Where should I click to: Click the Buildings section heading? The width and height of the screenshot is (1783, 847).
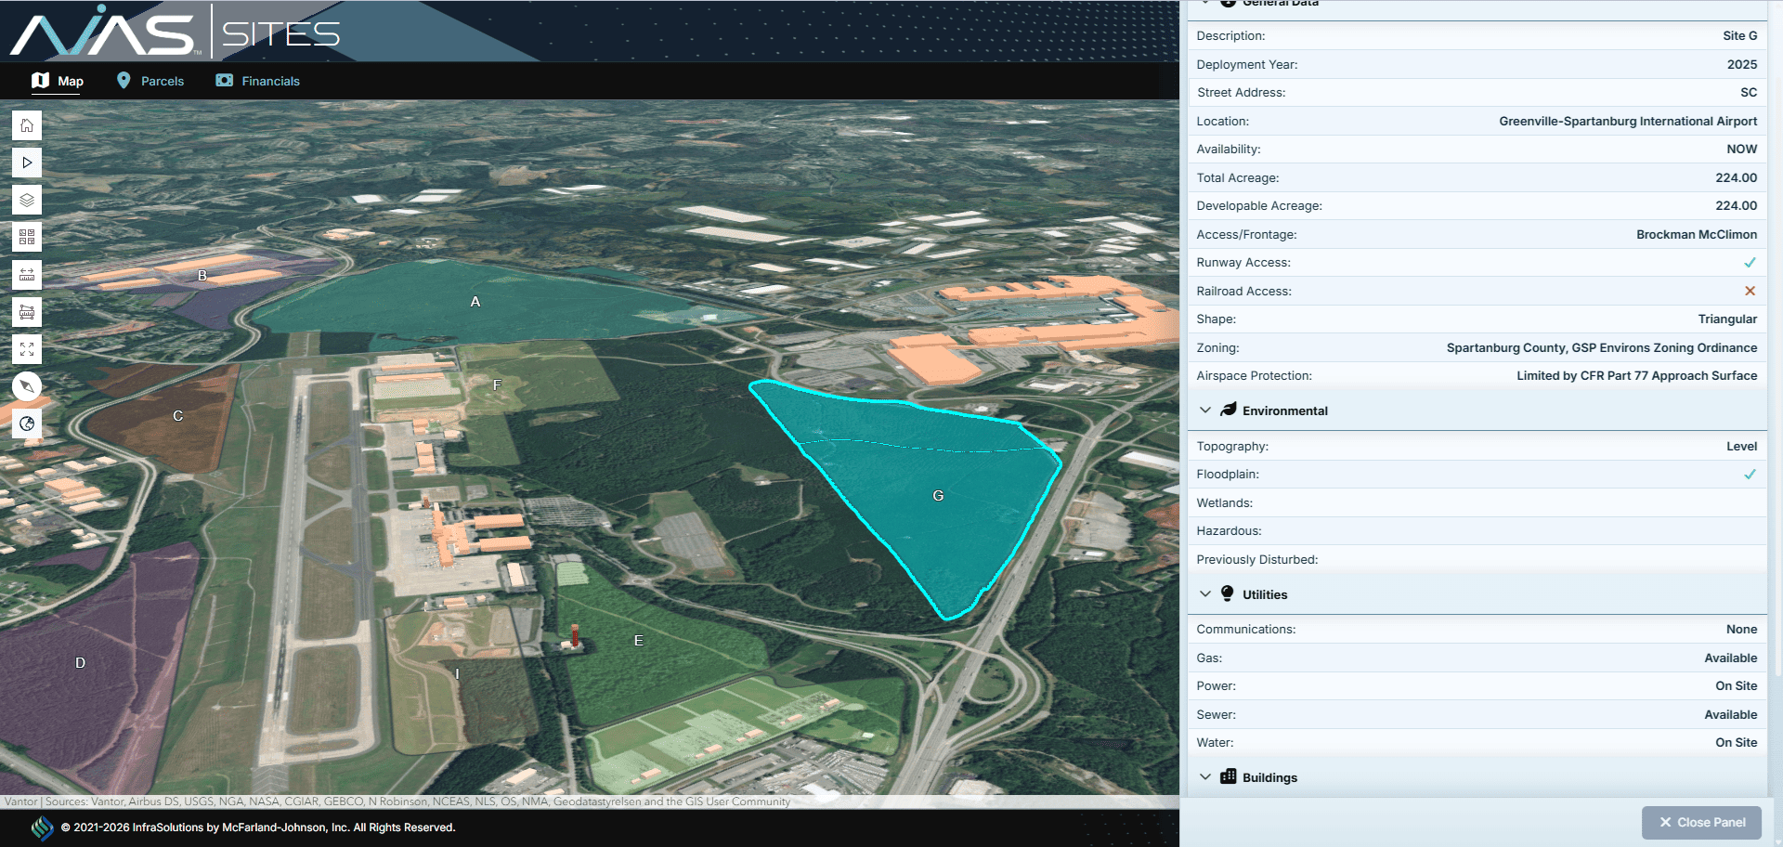[x=1269, y=777]
